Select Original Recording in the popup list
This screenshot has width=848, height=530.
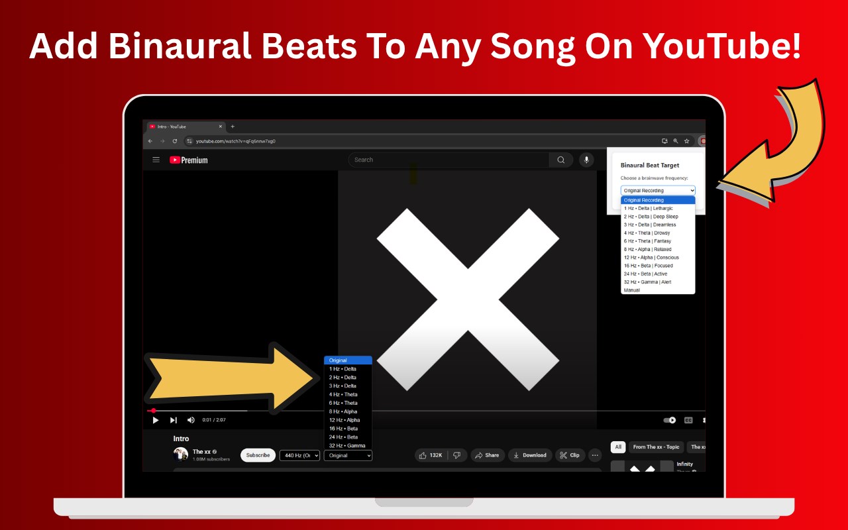pyautogui.click(x=658, y=200)
